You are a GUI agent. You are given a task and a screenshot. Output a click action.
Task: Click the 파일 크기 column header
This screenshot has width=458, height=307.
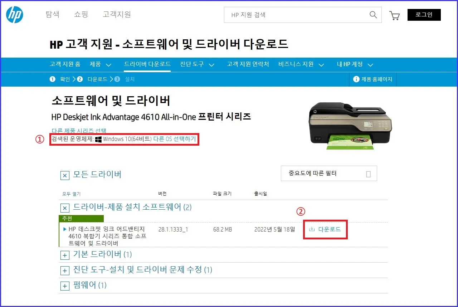(222, 194)
